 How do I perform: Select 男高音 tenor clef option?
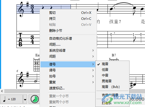pyautogui.click(x=112, y=81)
